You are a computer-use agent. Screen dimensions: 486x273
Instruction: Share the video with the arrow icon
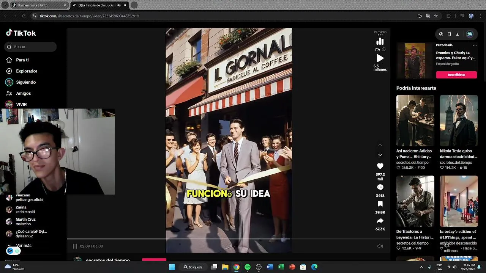(380, 221)
